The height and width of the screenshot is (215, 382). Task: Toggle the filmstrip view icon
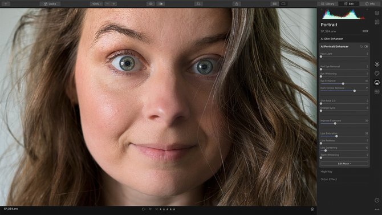[275, 3]
